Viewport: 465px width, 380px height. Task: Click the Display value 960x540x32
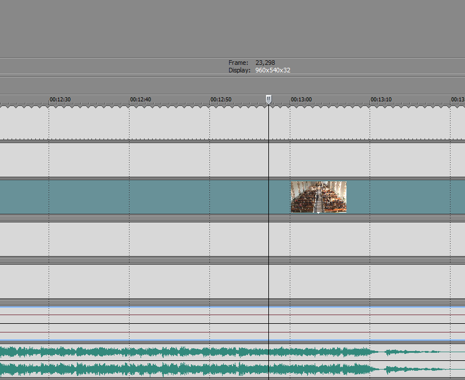[272, 71]
